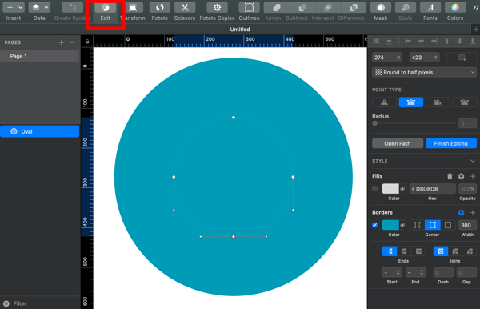Set border position to outside
This screenshot has height=309, width=480.
point(448,225)
